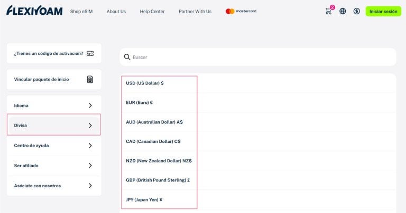Image resolution: width=406 pixels, height=213 pixels.
Task: Open Shop eSIM menu
Action: click(81, 12)
